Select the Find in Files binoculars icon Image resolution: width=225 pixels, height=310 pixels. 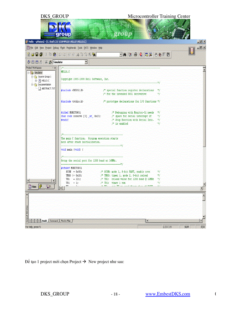(125, 54)
